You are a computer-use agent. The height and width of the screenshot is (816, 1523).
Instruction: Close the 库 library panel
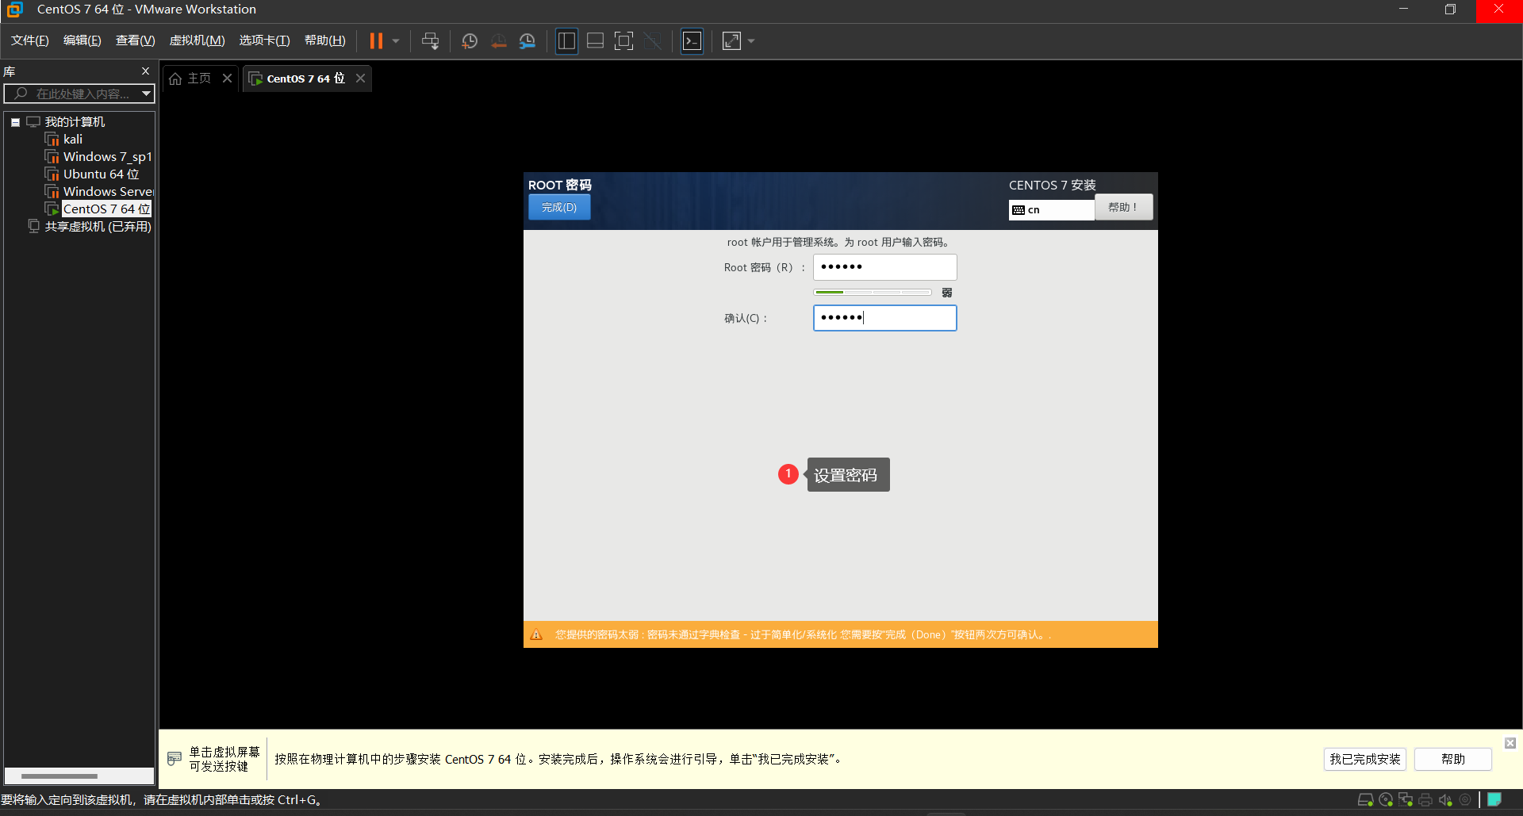tap(145, 71)
